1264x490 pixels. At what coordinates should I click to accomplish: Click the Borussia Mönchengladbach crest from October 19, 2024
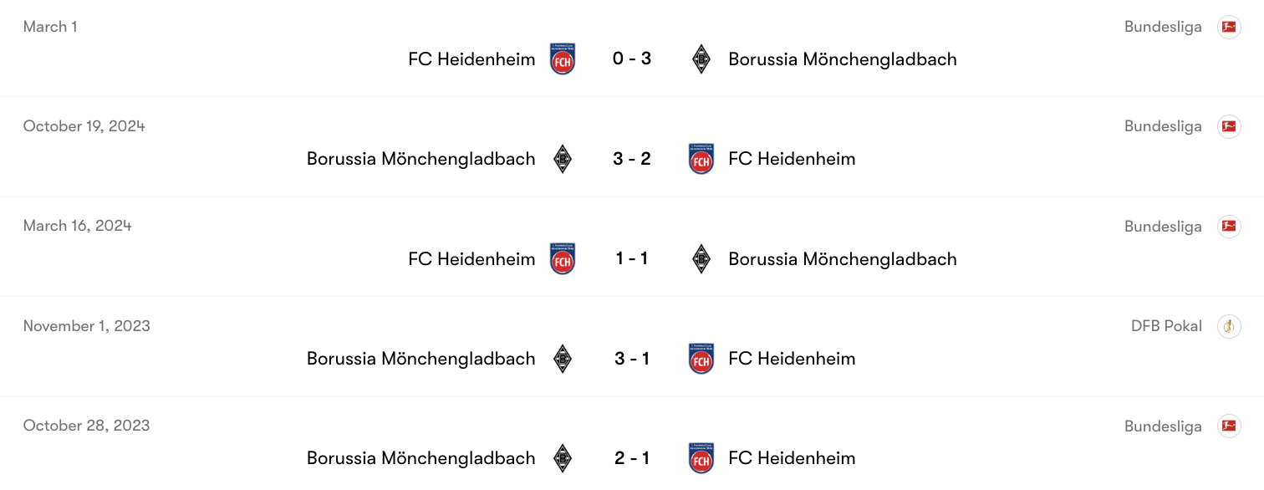[x=563, y=158]
